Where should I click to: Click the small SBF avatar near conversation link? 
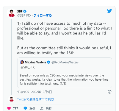tap(12, 99)
